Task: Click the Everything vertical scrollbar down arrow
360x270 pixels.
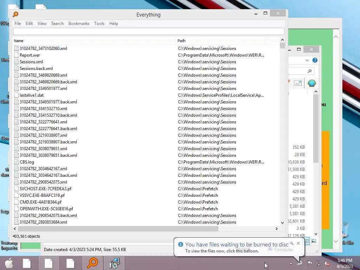Action: click(282, 223)
